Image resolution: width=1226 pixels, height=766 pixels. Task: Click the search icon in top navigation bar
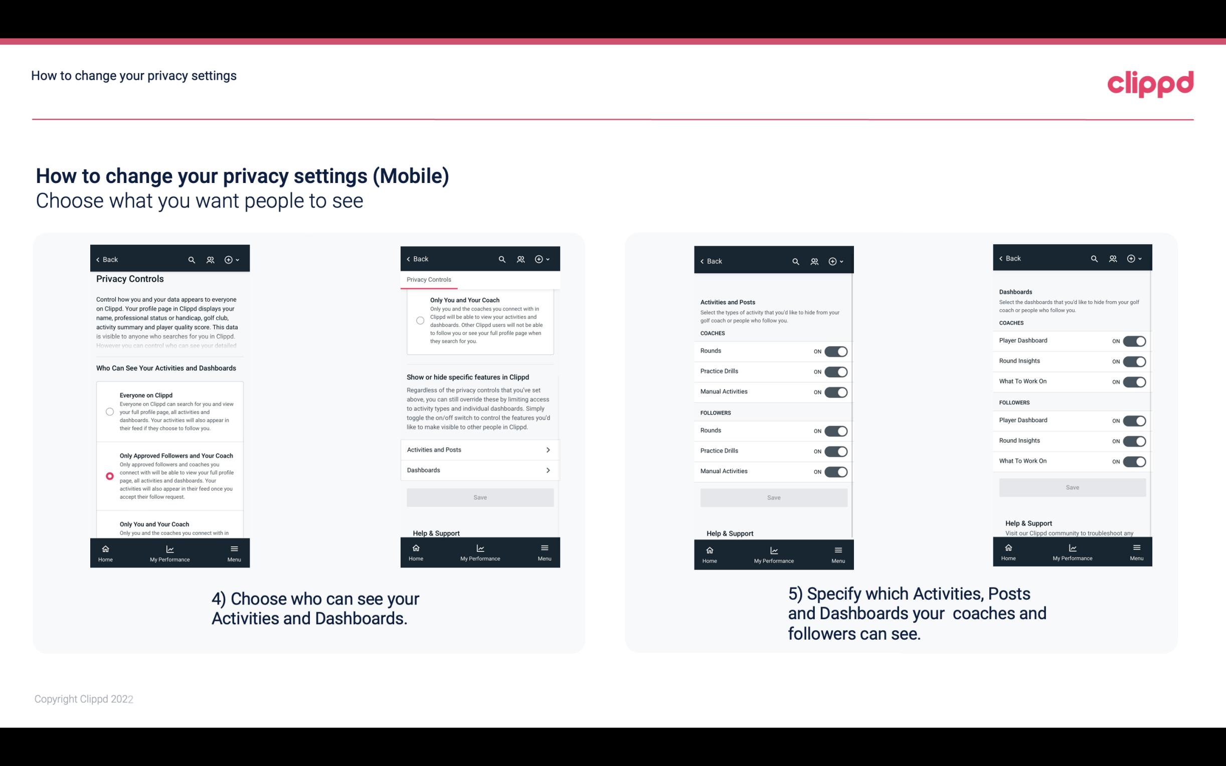[x=191, y=260]
